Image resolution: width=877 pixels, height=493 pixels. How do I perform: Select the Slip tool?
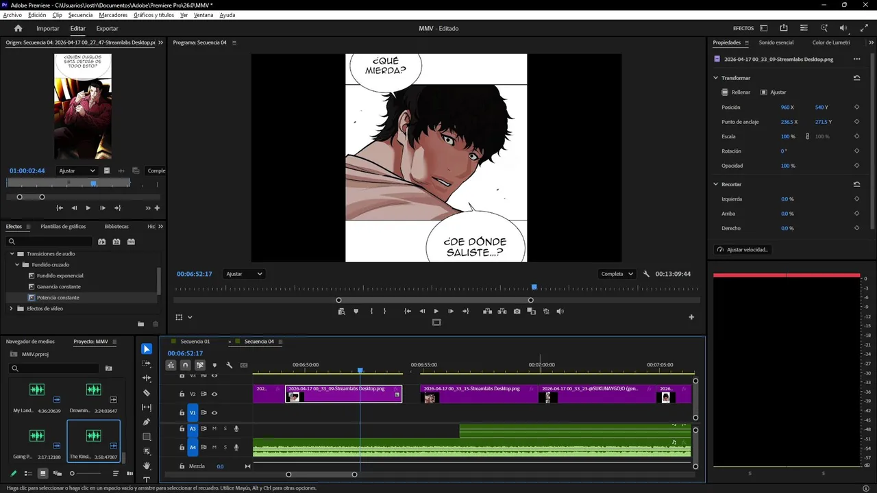(x=147, y=407)
